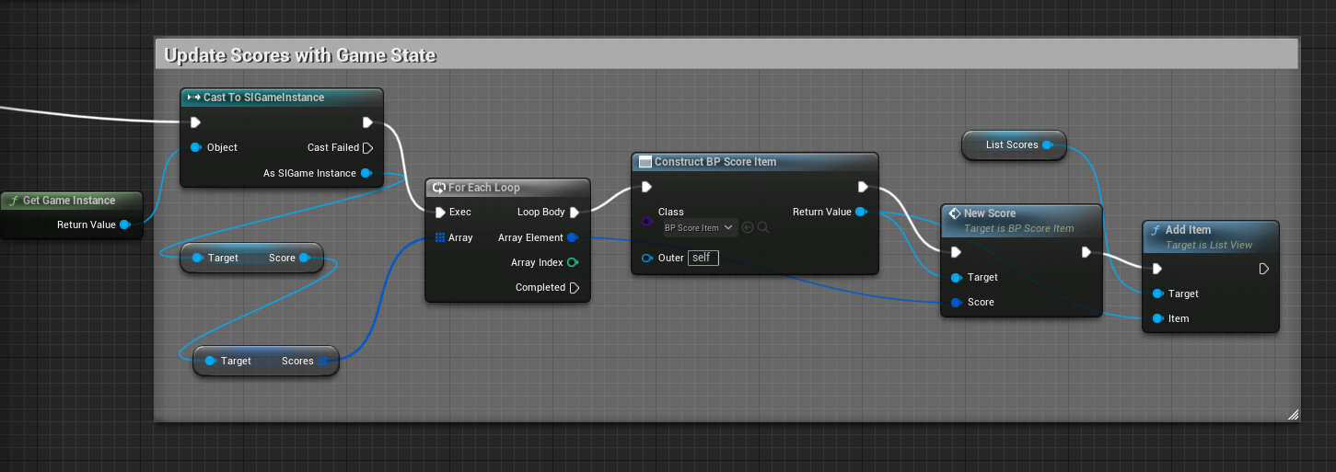Click the Cast Failed execution pin
This screenshot has width=1336, height=472.
click(367, 147)
